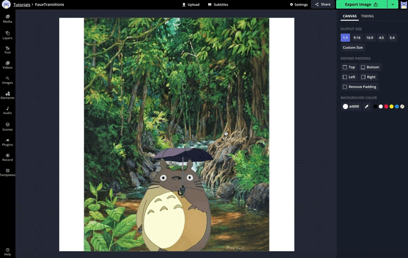Open the Custom Size options
Screen dimensions: 408x258
coord(352,47)
